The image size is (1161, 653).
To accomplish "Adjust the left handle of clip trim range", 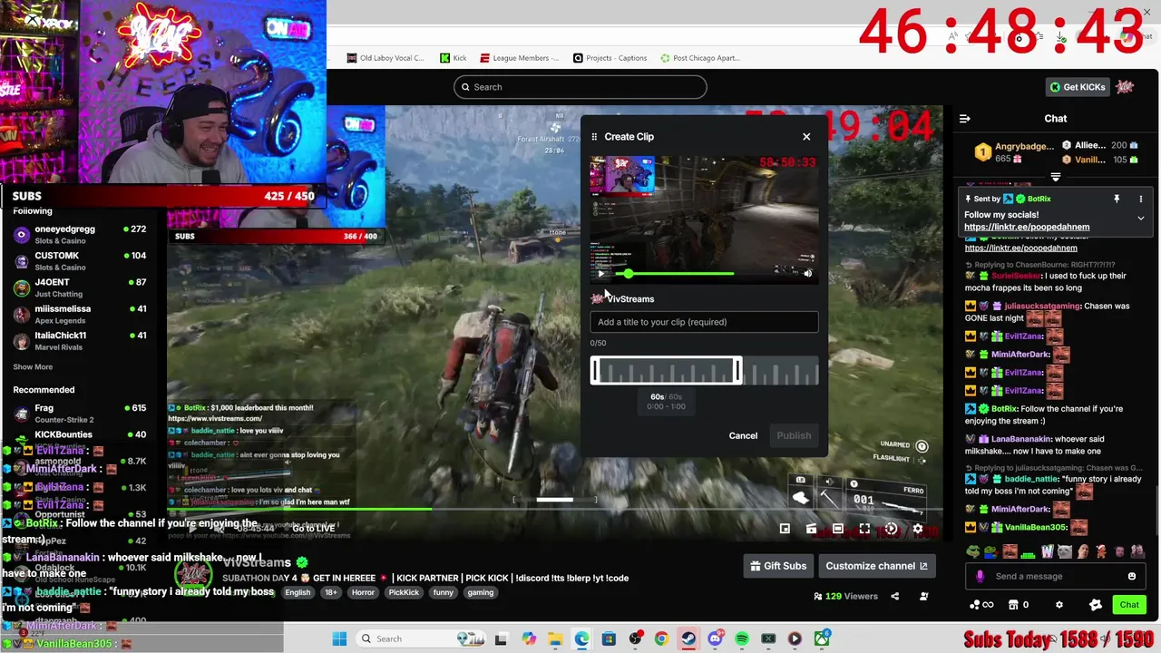I will click(595, 371).
